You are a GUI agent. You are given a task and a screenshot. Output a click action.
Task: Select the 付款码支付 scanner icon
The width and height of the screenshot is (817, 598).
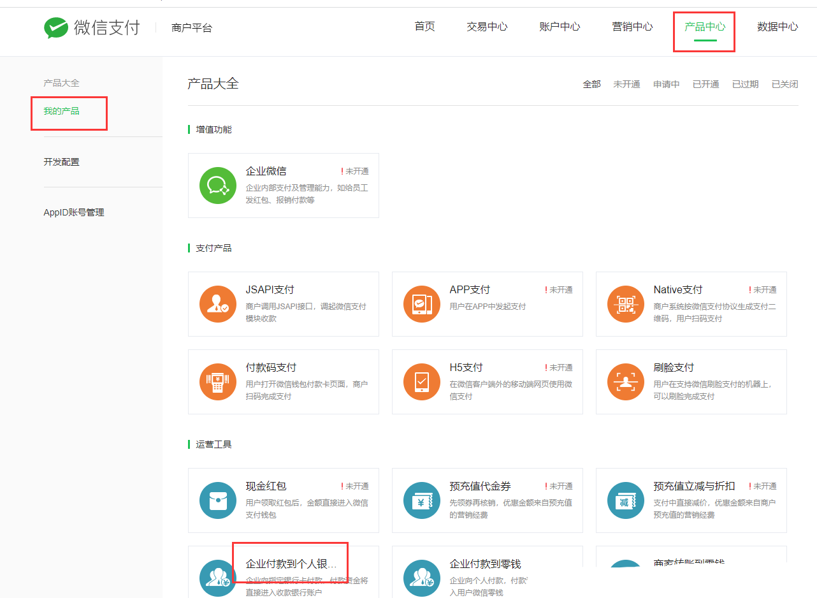(218, 382)
